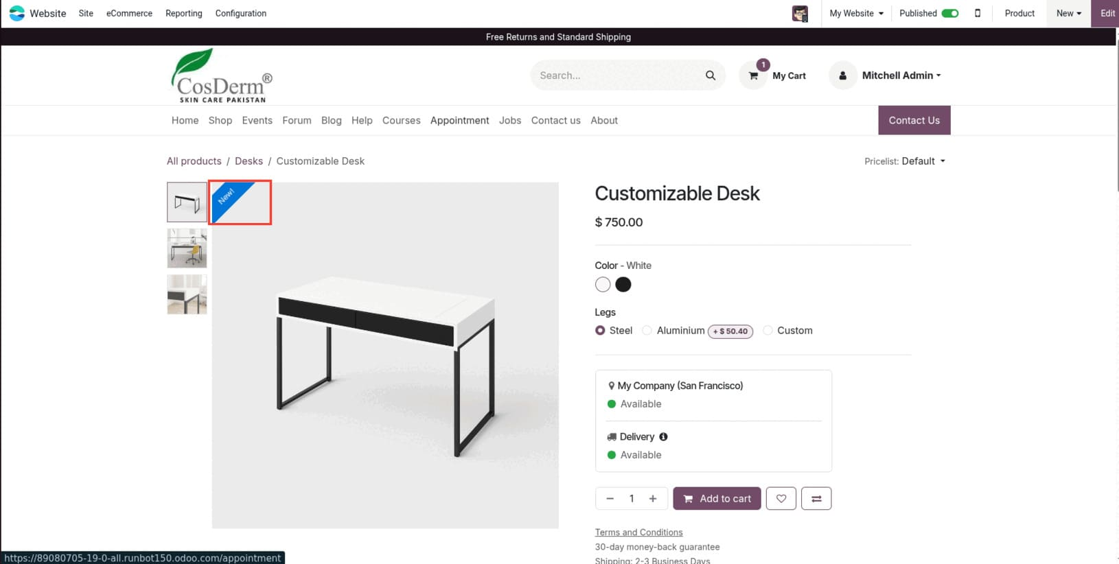Select Custom legs option
Screen dimensions: 1119x564
click(768, 331)
